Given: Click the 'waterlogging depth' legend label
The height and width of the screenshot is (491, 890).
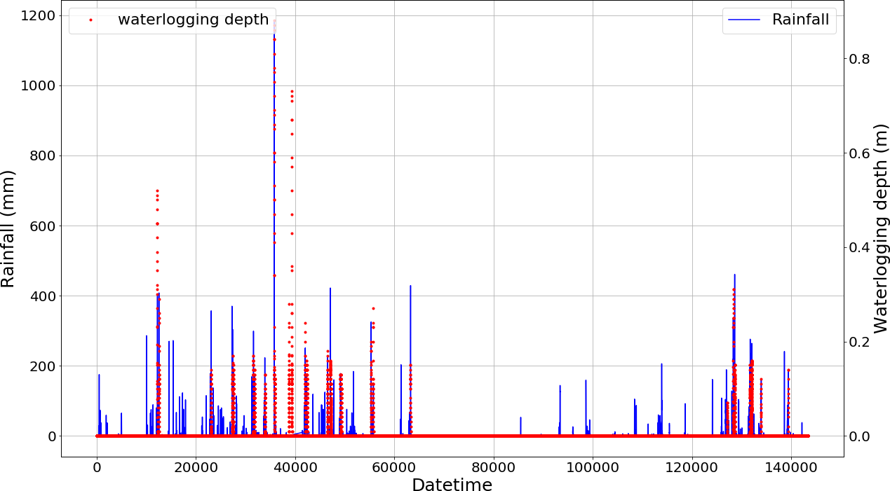Looking at the screenshot, I should [x=193, y=20].
